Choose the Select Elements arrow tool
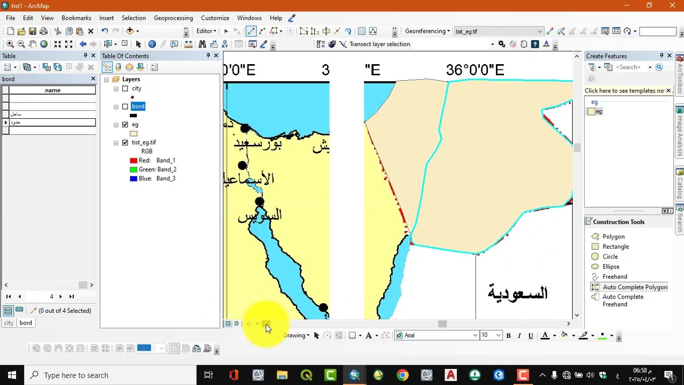Viewport: 684px width, 385px height. click(x=138, y=44)
